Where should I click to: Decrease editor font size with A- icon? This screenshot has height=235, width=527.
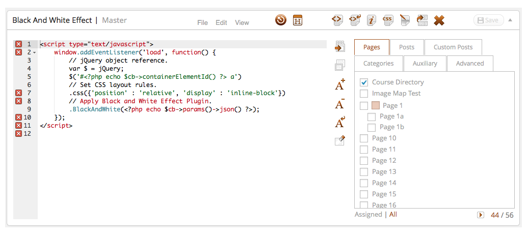click(340, 103)
